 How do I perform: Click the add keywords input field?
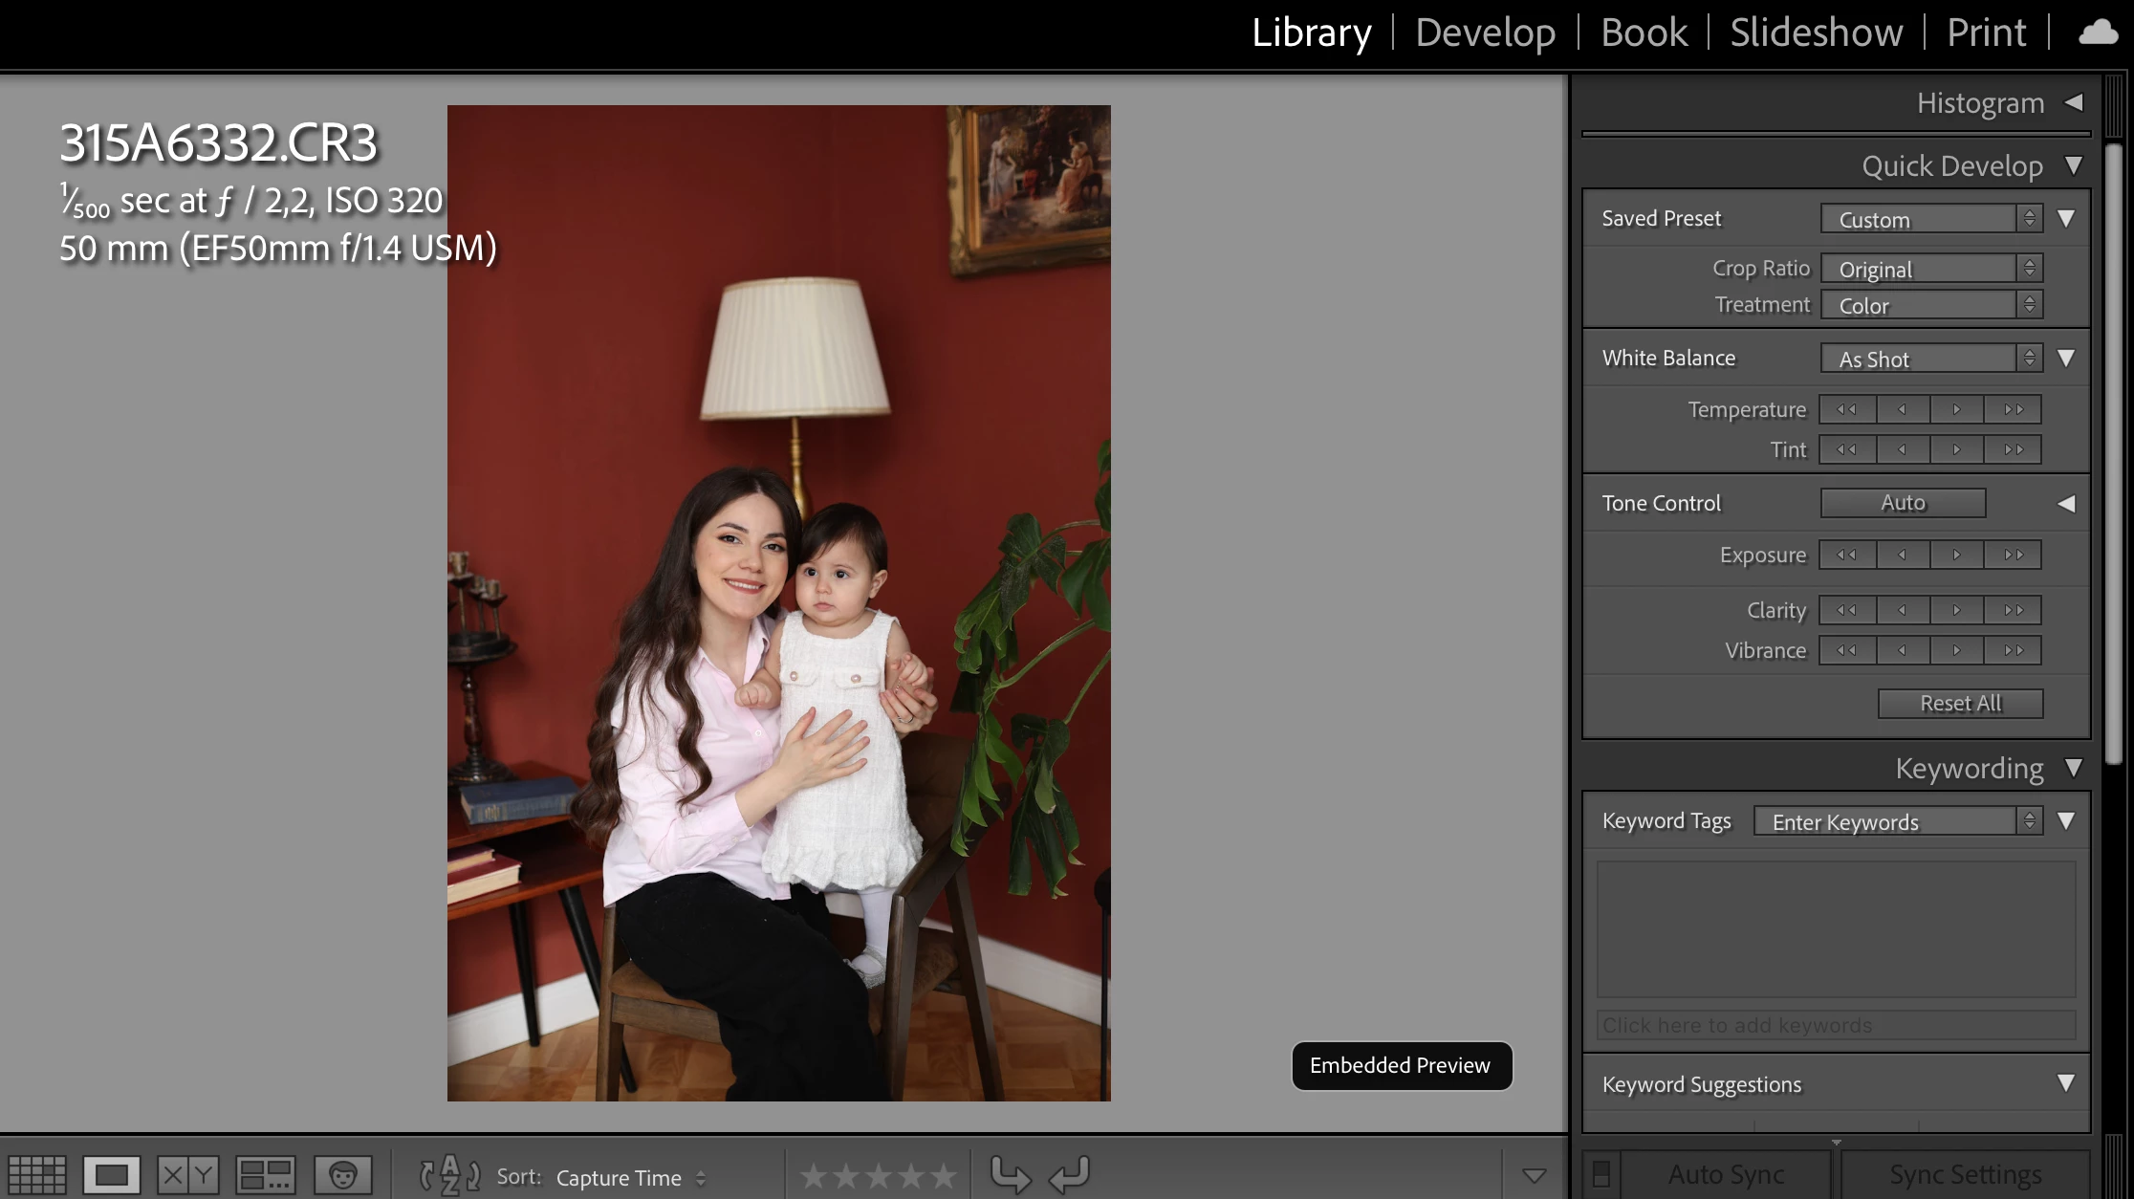pos(1836,1025)
